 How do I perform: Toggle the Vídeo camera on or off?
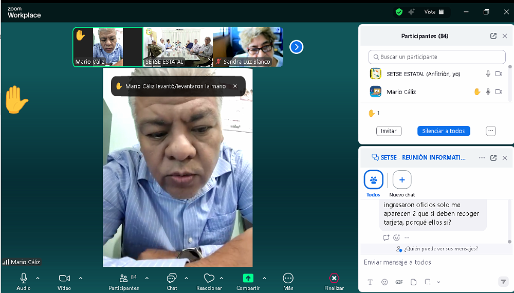coord(64,278)
